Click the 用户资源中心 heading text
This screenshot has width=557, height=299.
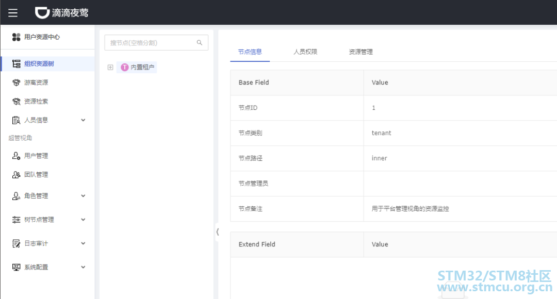(42, 37)
